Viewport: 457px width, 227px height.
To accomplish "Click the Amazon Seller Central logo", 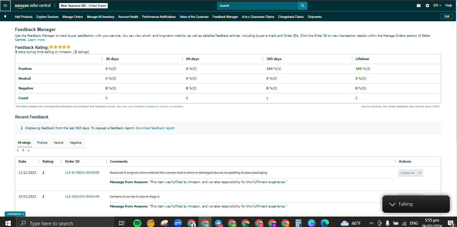I will 33,5.
